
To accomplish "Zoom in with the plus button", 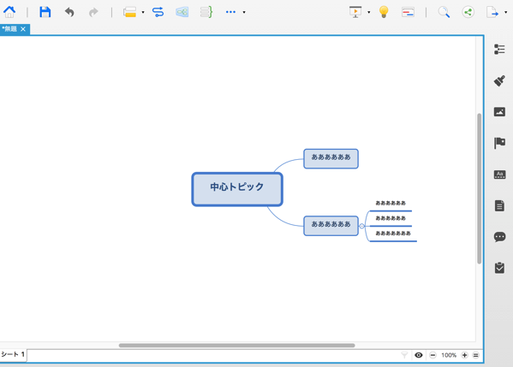I will pos(464,355).
